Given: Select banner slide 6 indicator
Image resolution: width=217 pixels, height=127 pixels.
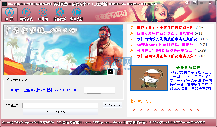Looking at the screenshot, I should [x=110, y=72].
